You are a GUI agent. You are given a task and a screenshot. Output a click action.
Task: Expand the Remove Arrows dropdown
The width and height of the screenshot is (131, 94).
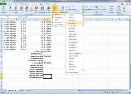coord(94,12)
